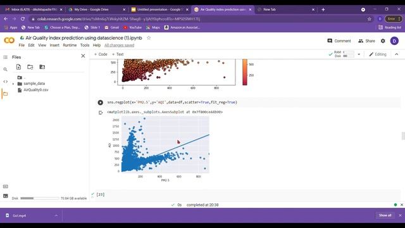
Task: Bookmark this page star icon
Action: click(x=369, y=19)
